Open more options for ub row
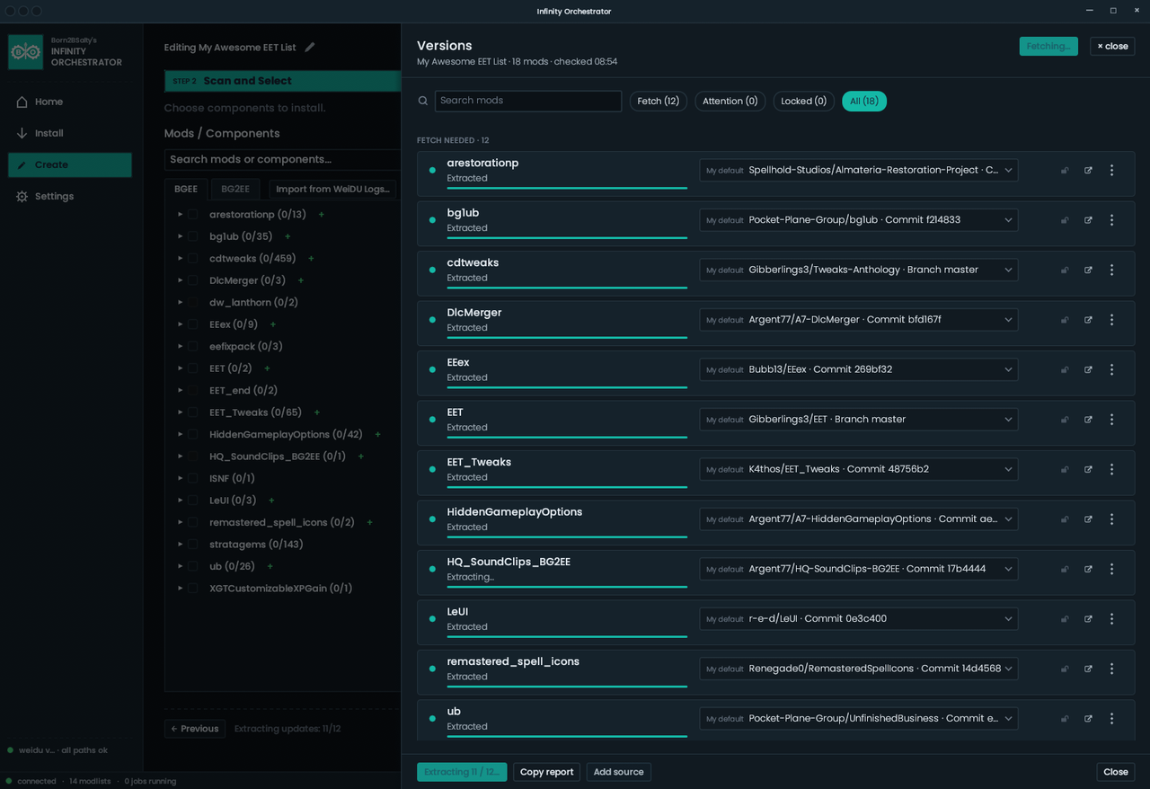Viewport: 1150px width, 789px height. (x=1111, y=719)
